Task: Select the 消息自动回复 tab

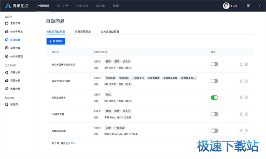Action: coord(83,32)
